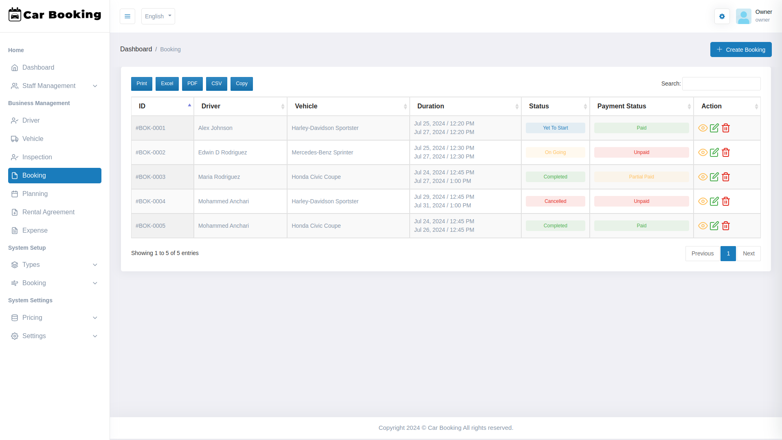The image size is (782, 440).
Task: Open the settings gear in the top bar
Action: pos(722,16)
